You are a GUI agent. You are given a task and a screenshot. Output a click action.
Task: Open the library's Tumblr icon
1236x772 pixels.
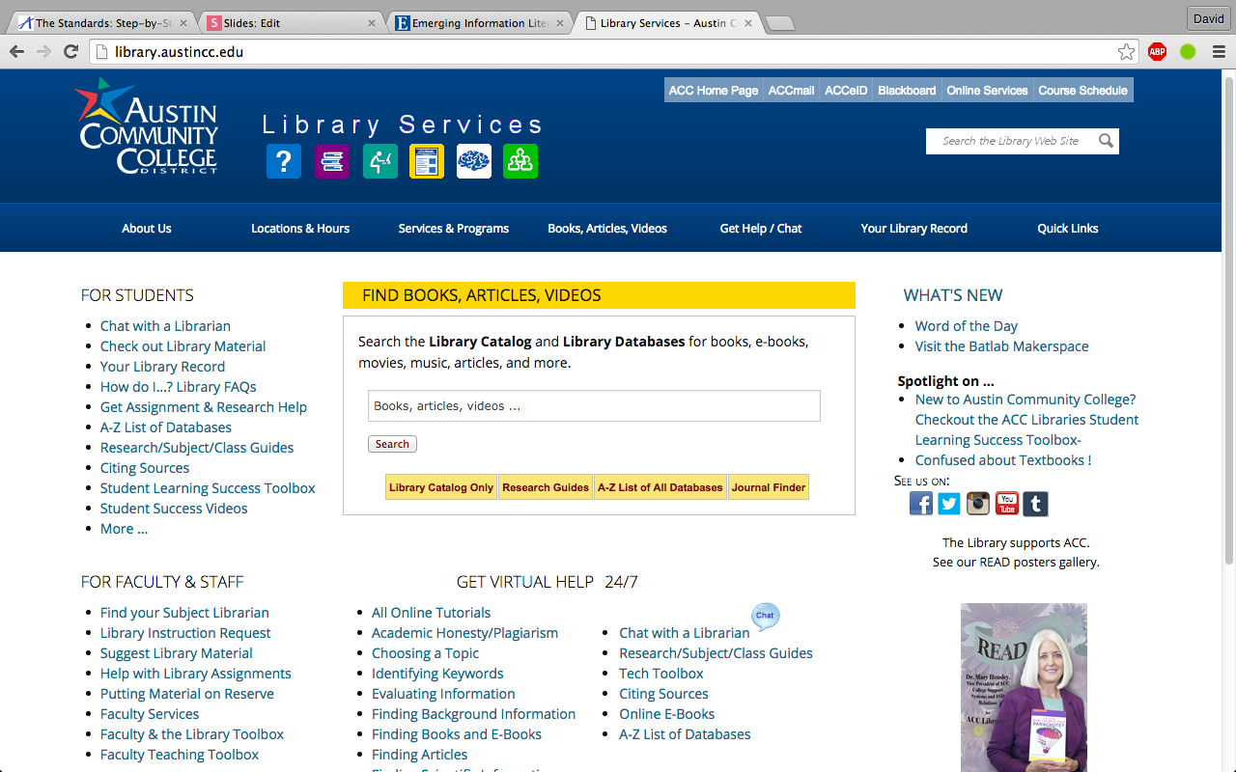pyautogui.click(x=1036, y=504)
